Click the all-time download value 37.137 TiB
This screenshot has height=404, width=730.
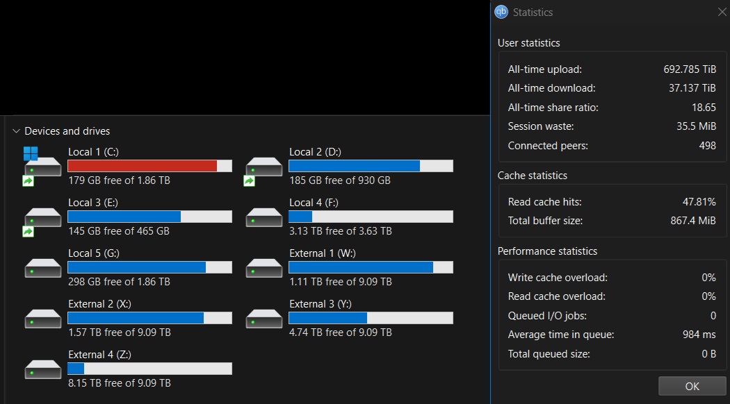692,88
